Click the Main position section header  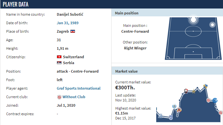click(x=167, y=13)
